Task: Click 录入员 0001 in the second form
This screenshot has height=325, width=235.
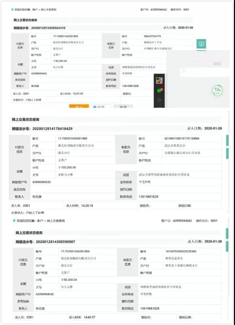Action: click(21, 206)
